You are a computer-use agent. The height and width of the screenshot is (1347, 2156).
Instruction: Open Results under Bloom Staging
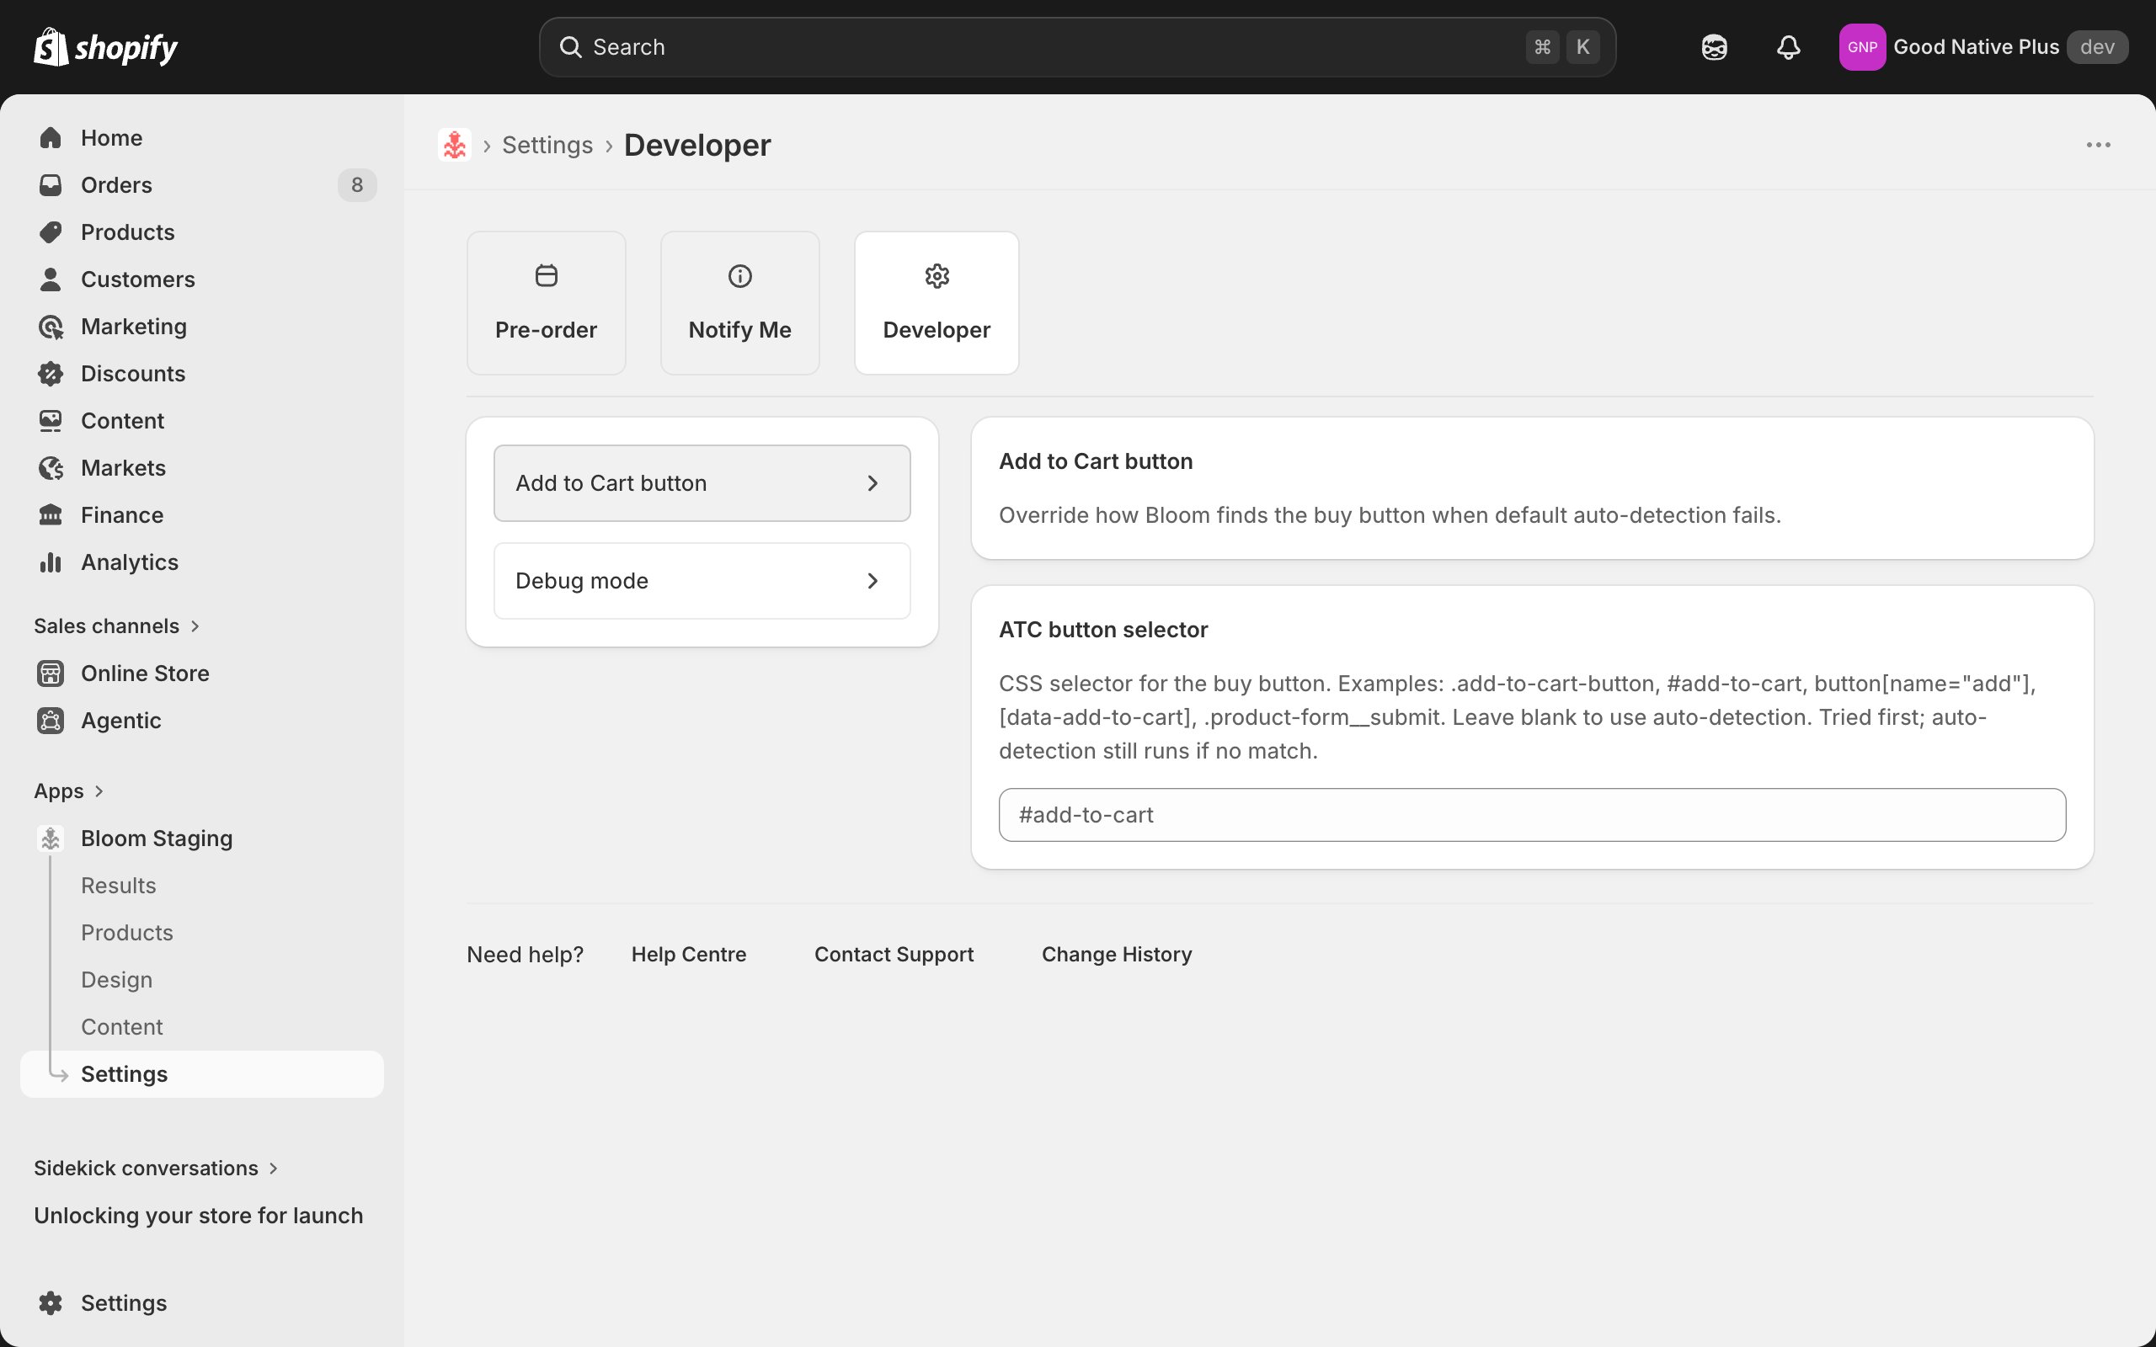119,885
